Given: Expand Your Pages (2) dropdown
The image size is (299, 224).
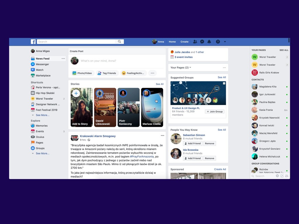Looking at the screenshot, I should pyautogui.click(x=180, y=68).
